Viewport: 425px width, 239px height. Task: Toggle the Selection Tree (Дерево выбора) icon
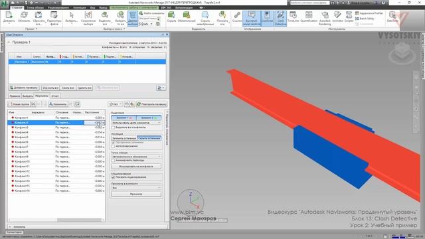coord(133,19)
